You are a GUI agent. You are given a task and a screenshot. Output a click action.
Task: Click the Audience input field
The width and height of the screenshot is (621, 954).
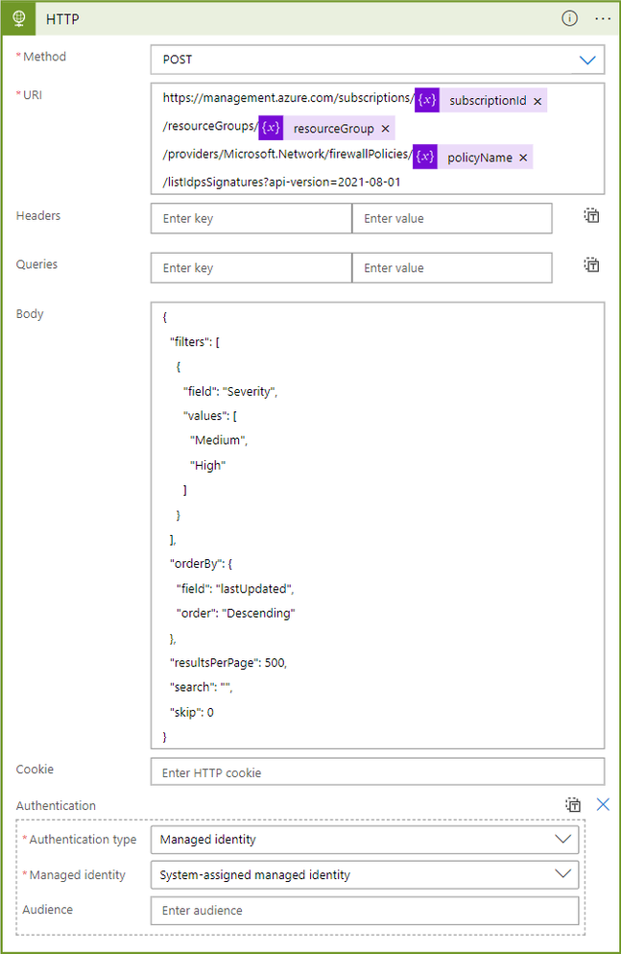tap(365, 911)
